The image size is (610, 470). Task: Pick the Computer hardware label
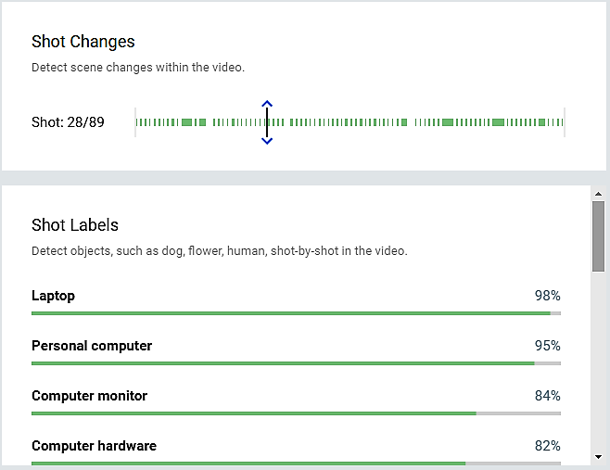(x=94, y=446)
